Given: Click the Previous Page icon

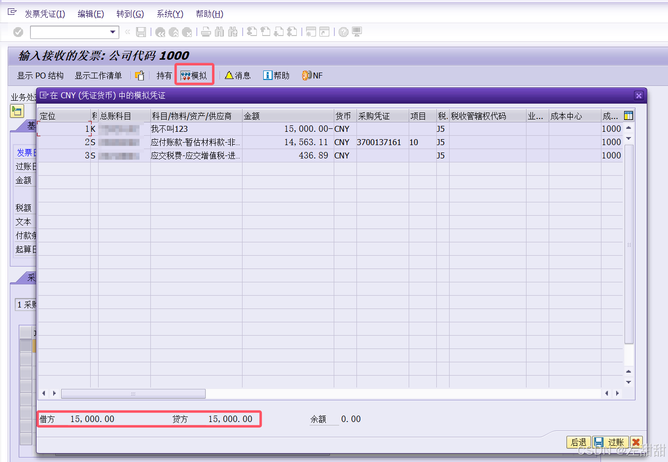Looking at the screenshot, I should pyautogui.click(x=265, y=32).
